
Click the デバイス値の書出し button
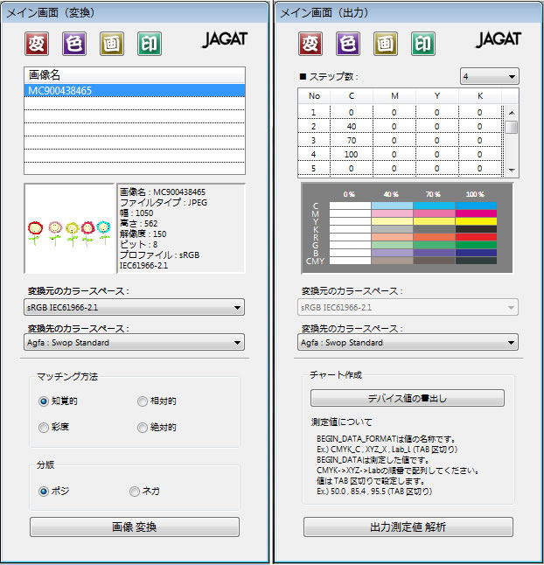click(408, 399)
